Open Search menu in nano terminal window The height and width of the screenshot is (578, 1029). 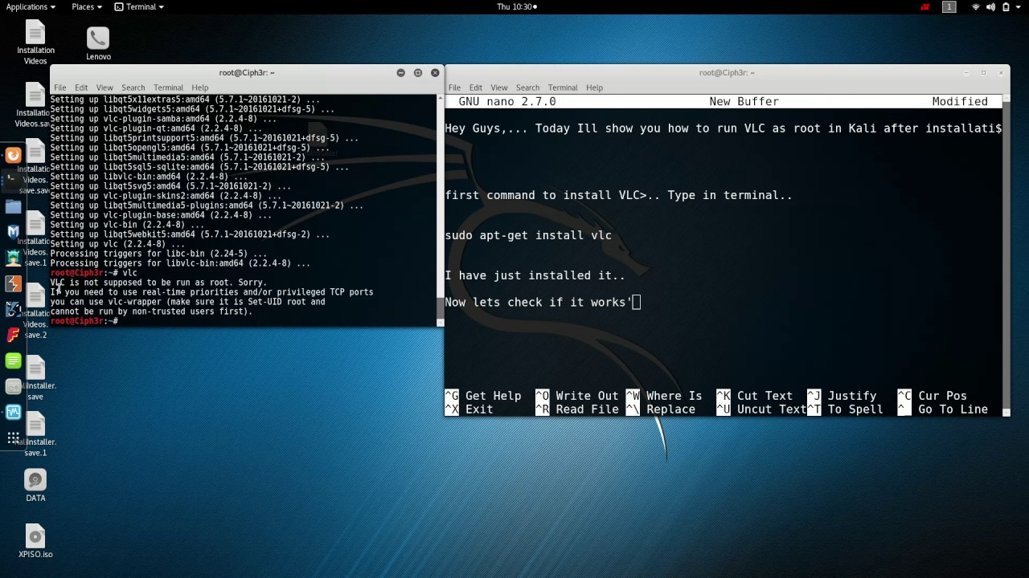point(527,88)
